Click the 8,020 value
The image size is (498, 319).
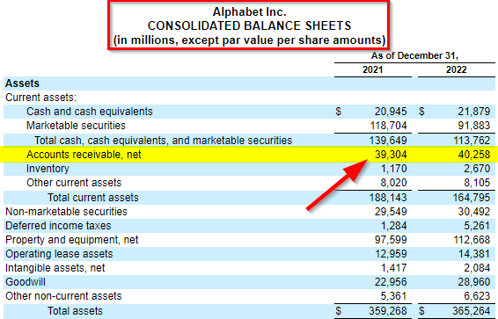tap(394, 183)
